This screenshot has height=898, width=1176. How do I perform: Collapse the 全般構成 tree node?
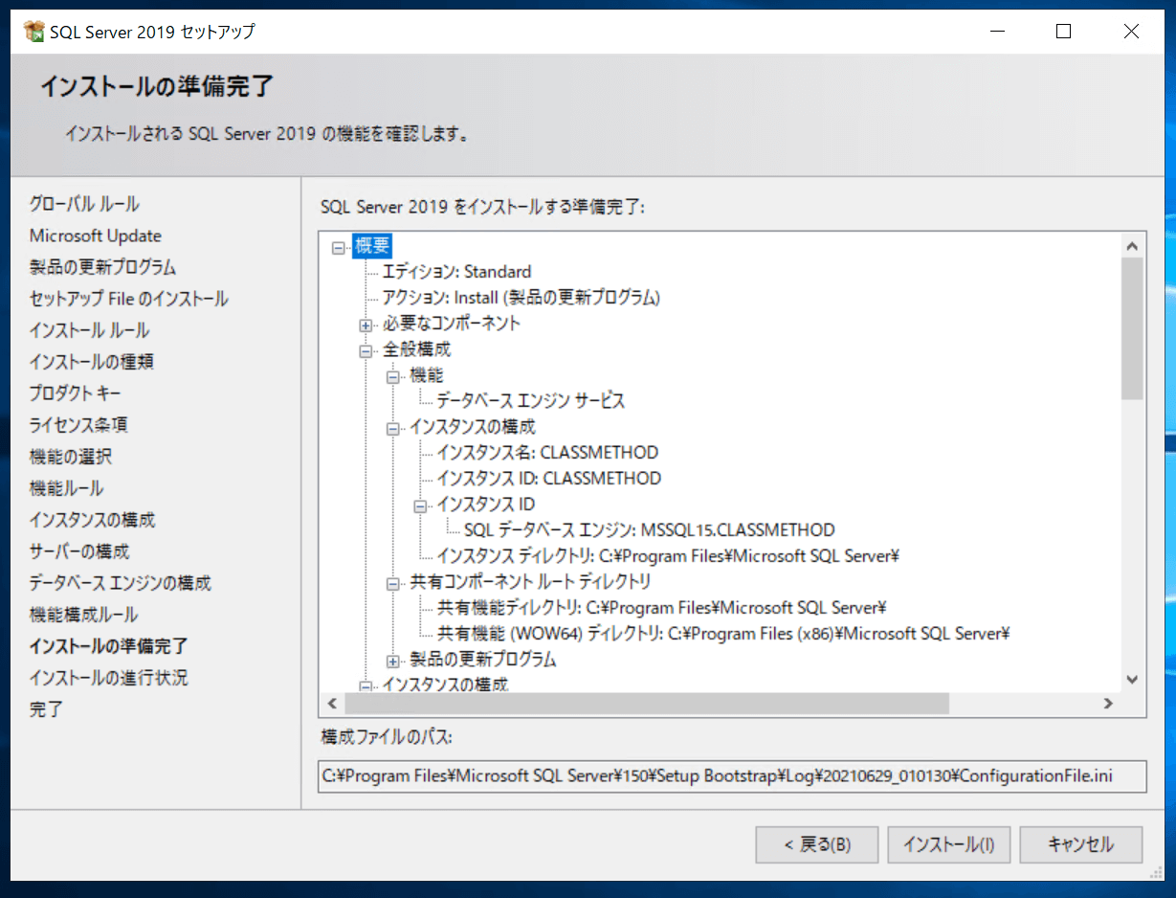click(x=366, y=349)
